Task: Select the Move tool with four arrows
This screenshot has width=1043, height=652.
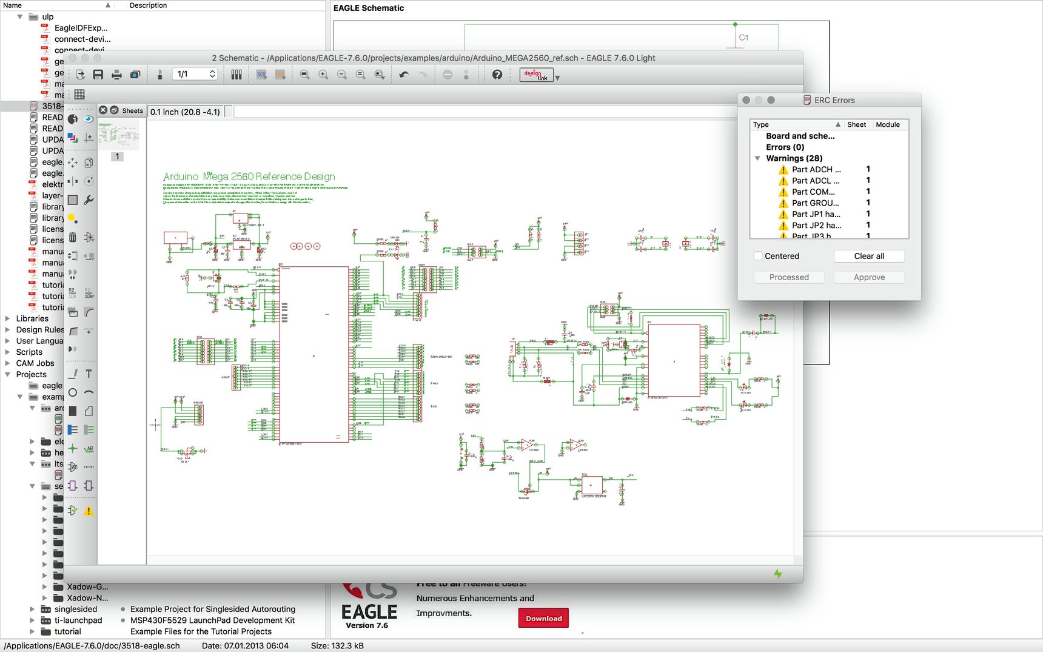Action: [x=73, y=163]
